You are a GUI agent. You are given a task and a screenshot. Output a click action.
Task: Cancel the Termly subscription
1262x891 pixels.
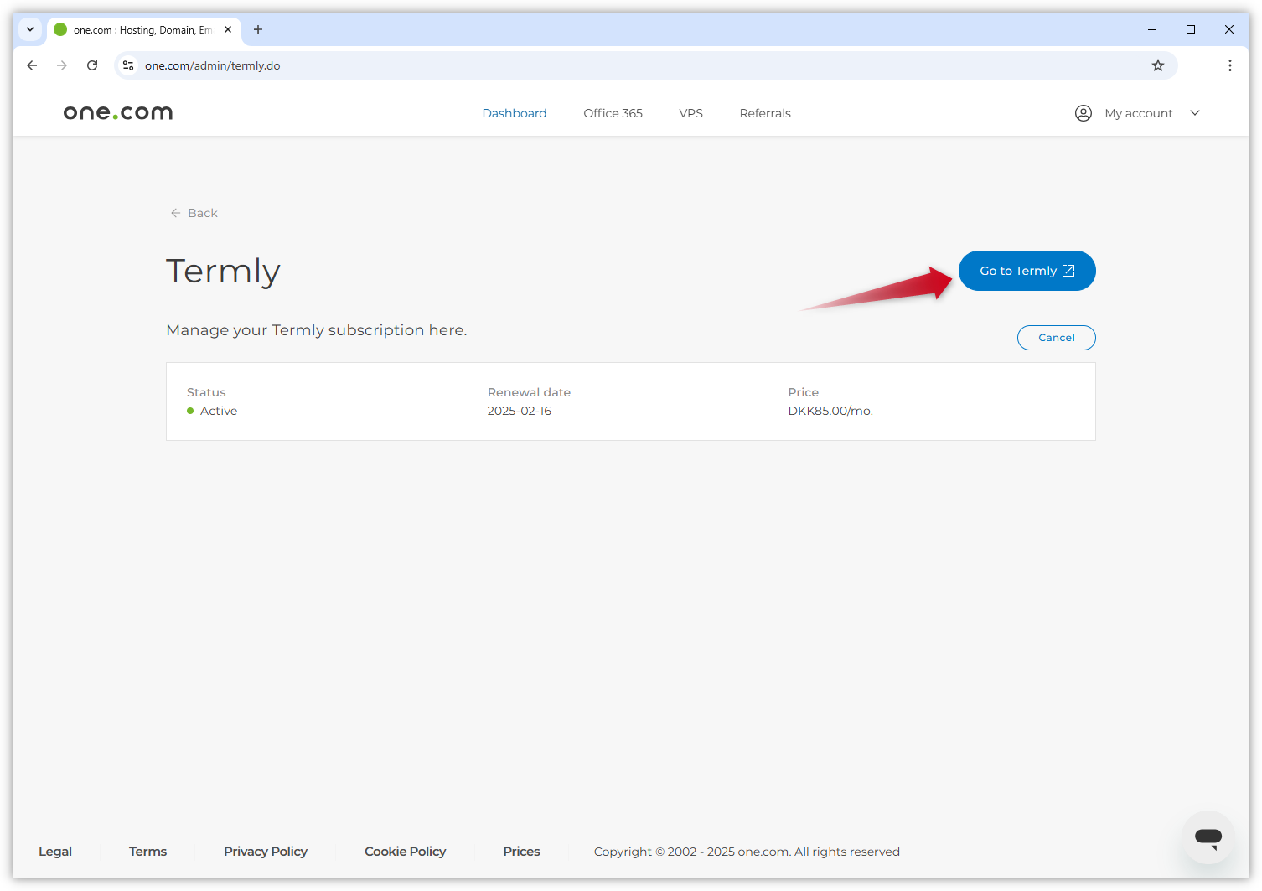click(1056, 337)
